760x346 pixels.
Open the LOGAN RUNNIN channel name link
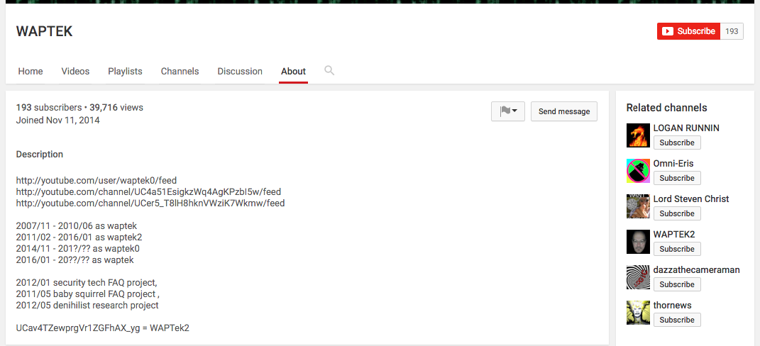coord(686,128)
